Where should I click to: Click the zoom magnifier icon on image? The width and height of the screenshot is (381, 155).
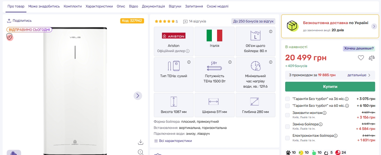coord(140,152)
